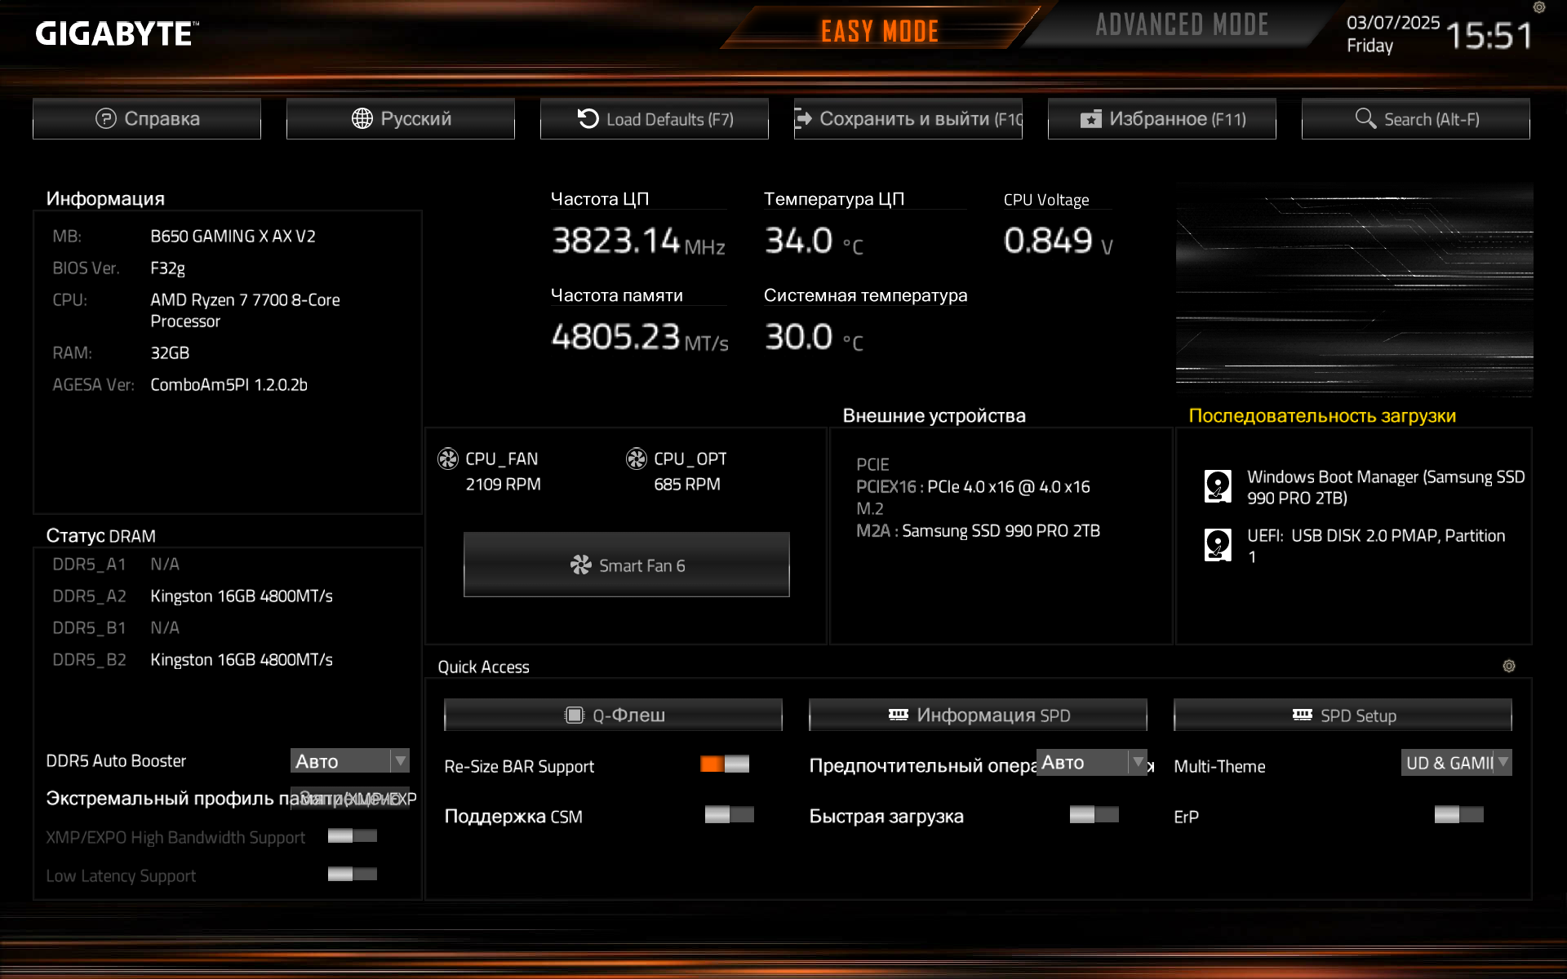Image resolution: width=1567 pixels, height=979 pixels.
Task: Click the help icon beside Справка
Action: (x=106, y=118)
